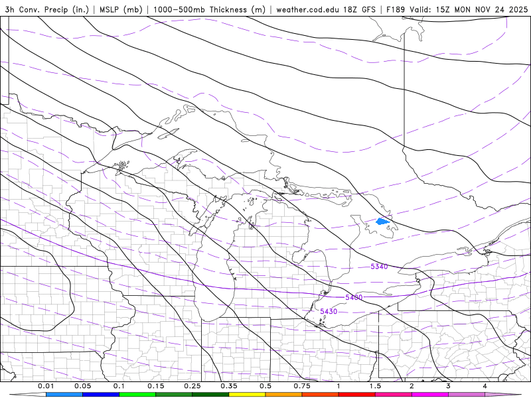Click the orange-red 0.75 legend swatch

coord(321,395)
